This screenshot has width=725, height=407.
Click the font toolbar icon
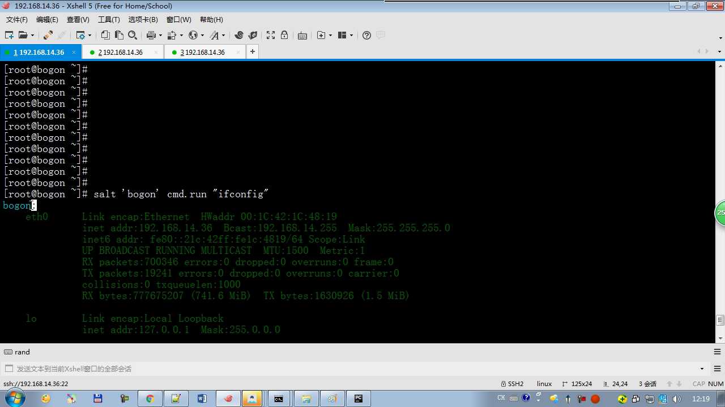214,35
